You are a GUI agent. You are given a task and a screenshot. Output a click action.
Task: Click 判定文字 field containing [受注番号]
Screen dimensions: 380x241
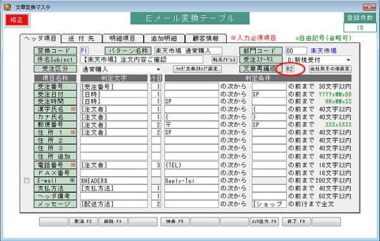[x=114, y=87]
